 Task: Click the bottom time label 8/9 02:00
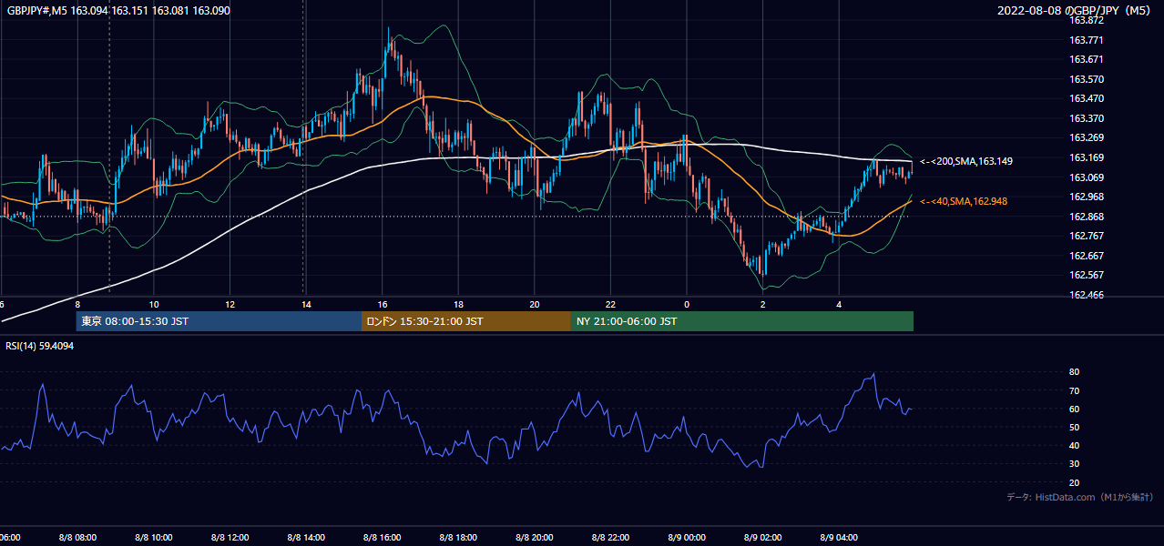tap(762, 538)
